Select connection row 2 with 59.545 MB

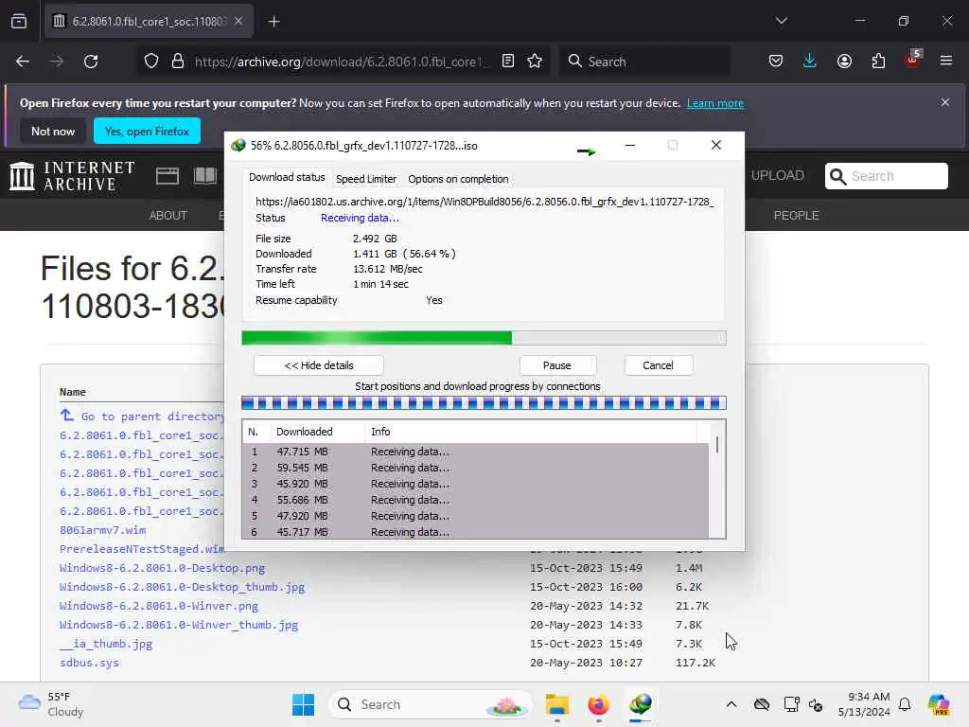pyautogui.click(x=475, y=468)
